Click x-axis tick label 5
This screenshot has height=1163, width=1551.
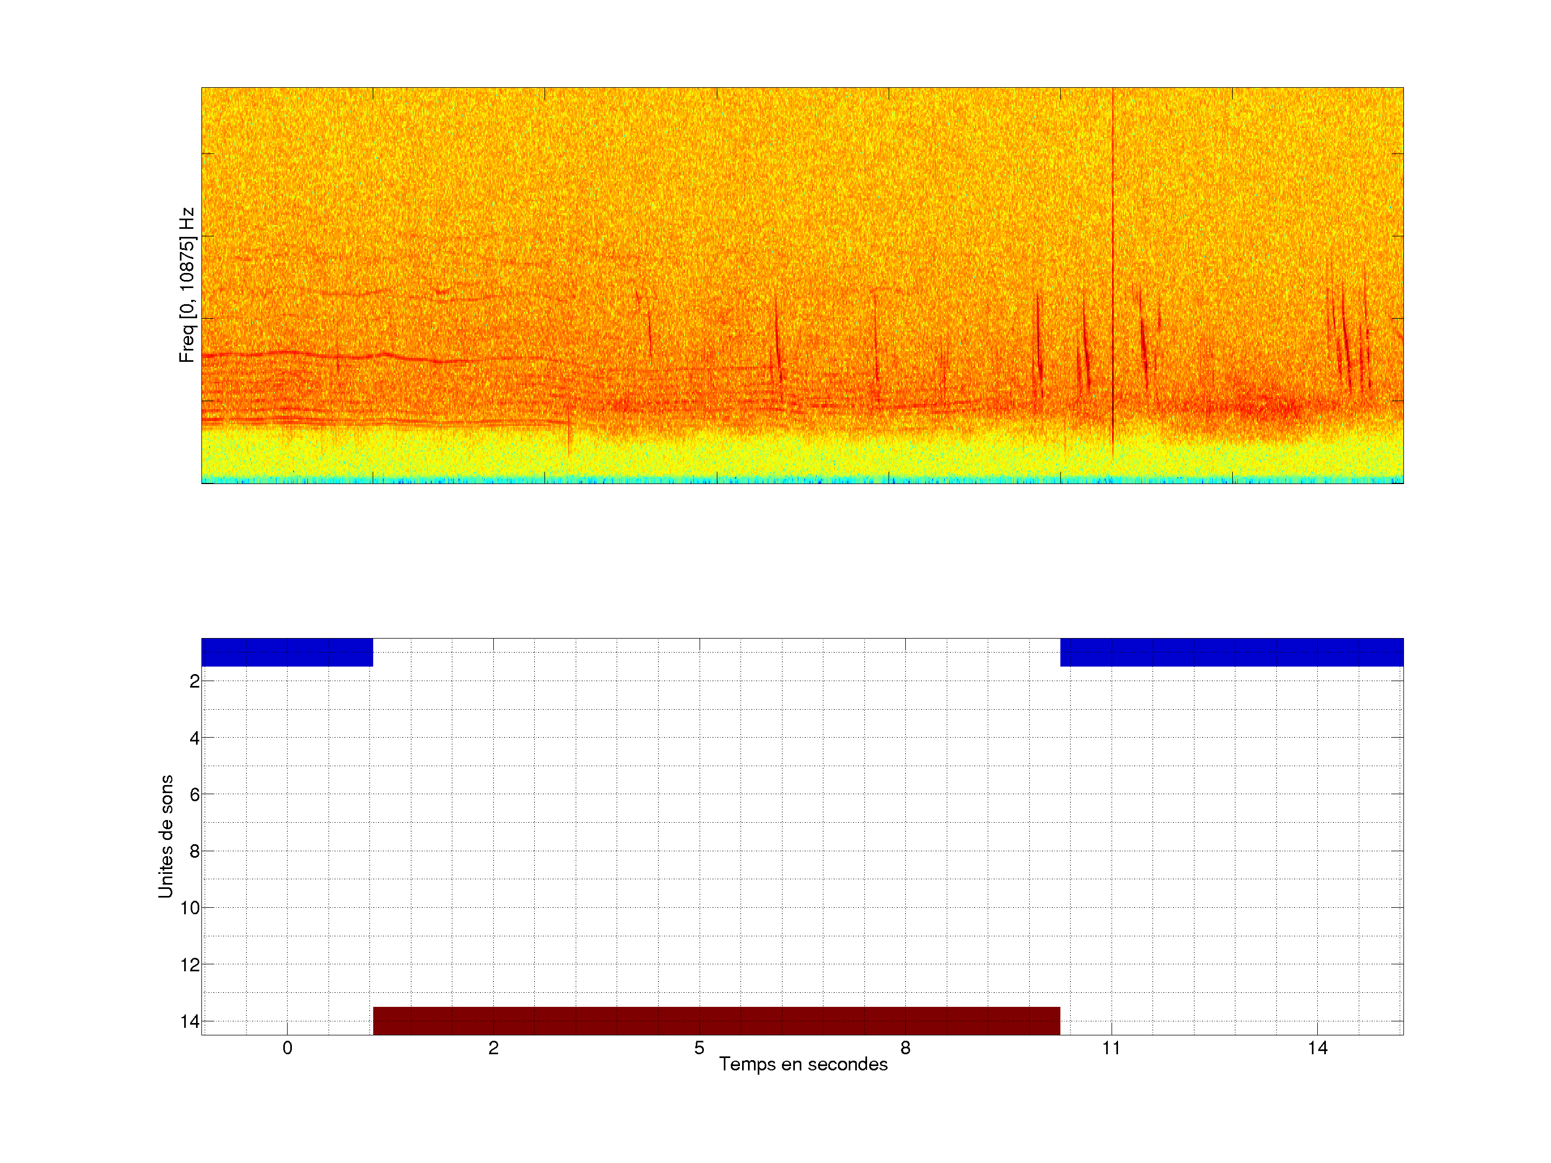point(699,1048)
